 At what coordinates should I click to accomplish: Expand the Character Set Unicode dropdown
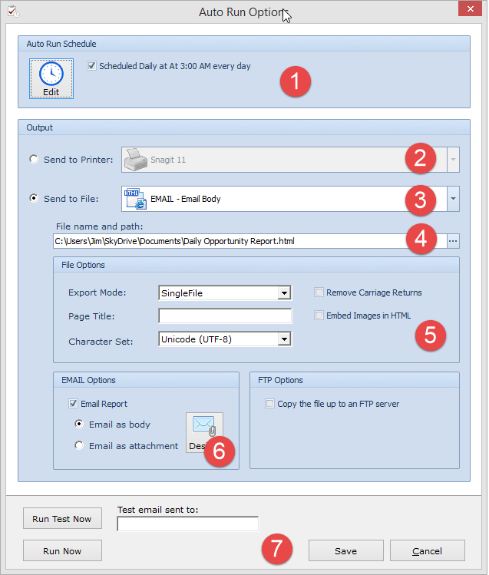[284, 339]
